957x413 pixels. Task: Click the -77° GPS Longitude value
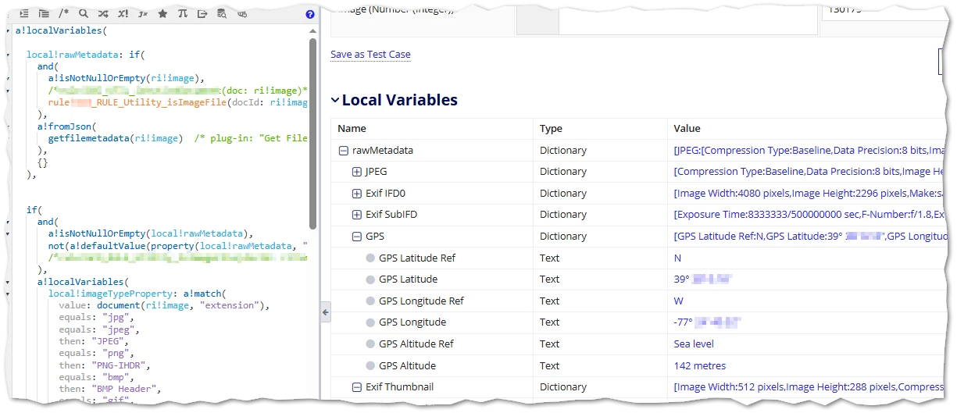pyautogui.click(x=707, y=322)
